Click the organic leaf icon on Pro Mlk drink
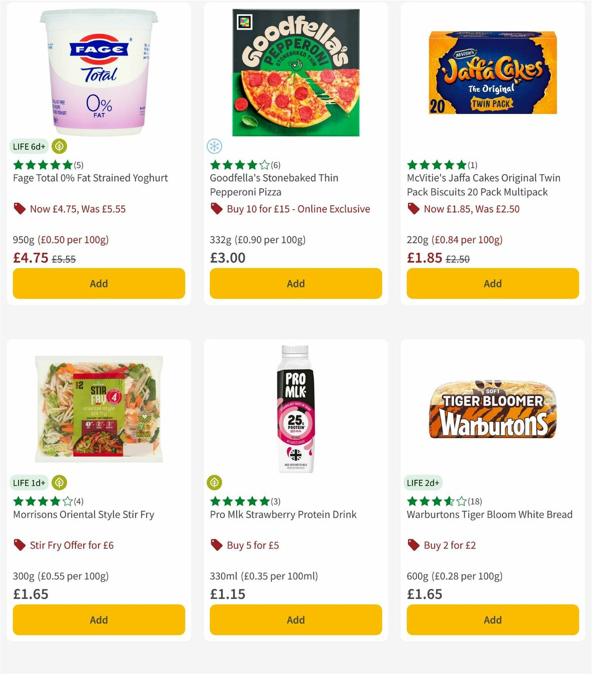This screenshot has width=592, height=674. click(215, 483)
